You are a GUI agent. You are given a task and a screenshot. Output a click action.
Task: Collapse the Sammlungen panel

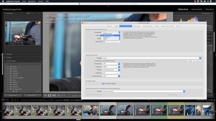tap(5, 61)
